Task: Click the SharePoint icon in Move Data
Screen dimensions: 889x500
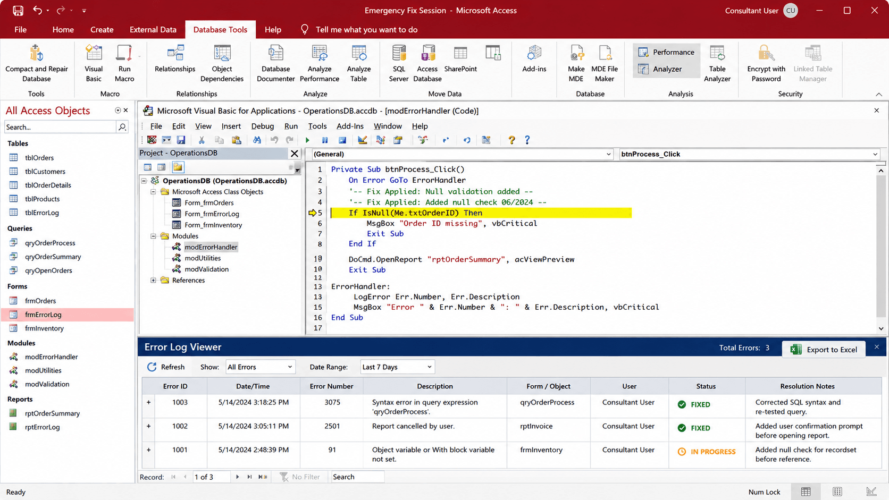Action: click(x=460, y=53)
